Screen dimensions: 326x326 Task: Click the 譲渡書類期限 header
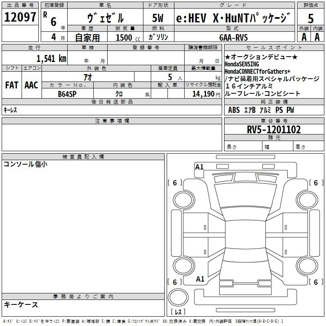[x=203, y=47]
